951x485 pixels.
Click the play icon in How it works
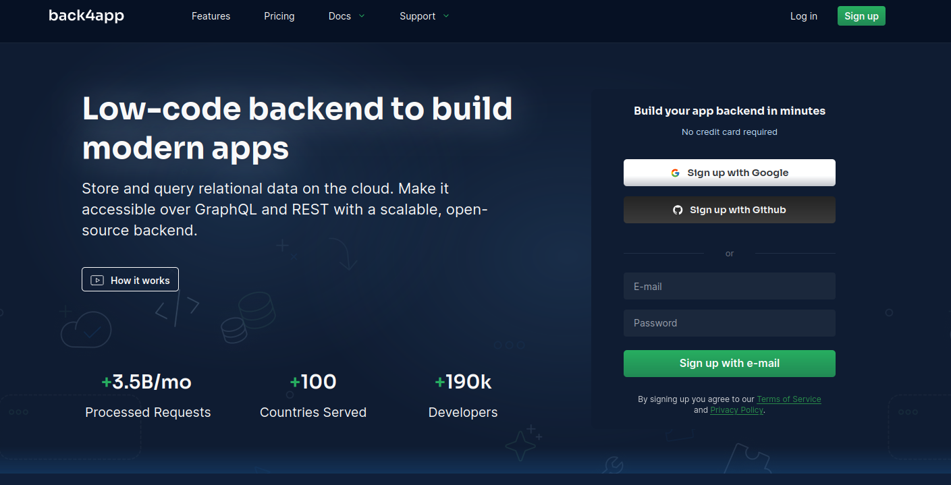pyautogui.click(x=97, y=279)
